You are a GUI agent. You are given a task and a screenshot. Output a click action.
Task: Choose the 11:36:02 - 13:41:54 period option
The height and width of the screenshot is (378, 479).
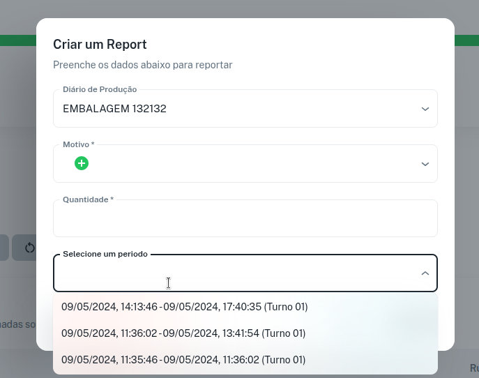(183, 333)
